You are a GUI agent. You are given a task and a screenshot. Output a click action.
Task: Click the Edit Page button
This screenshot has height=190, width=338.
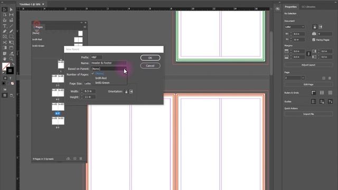(x=308, y=84)
